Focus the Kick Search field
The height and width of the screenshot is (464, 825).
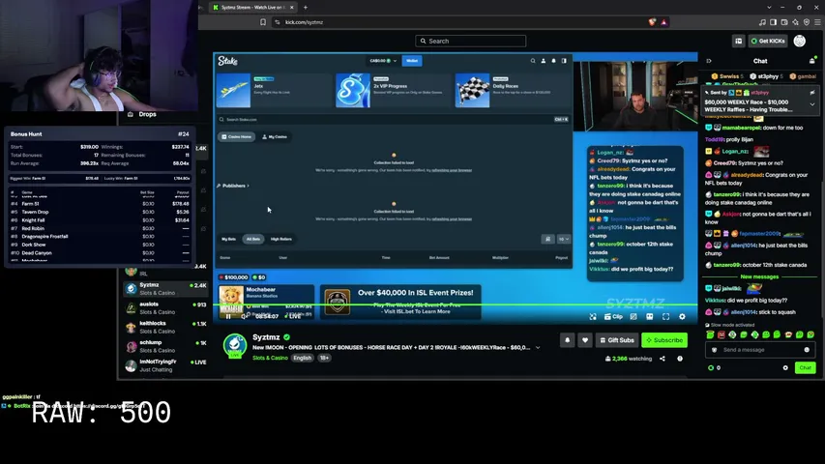pyautogui.click(x=470, y=41)
